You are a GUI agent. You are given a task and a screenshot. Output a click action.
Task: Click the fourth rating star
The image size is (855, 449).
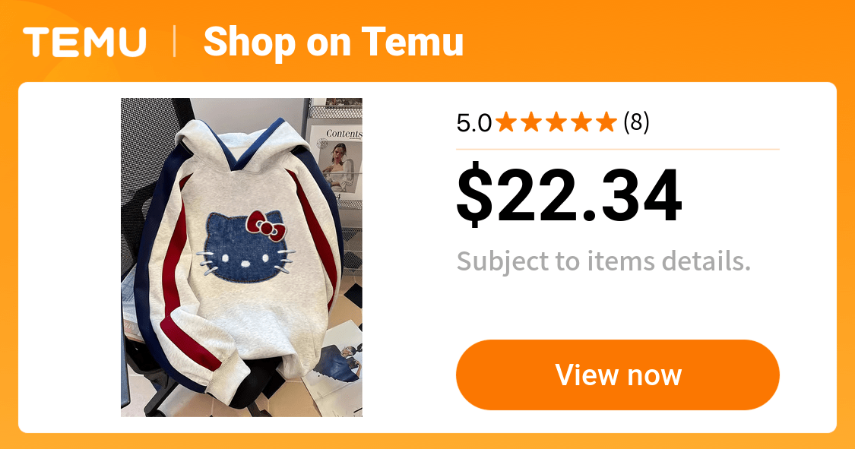pyautogui.click(x=581, y=122)
